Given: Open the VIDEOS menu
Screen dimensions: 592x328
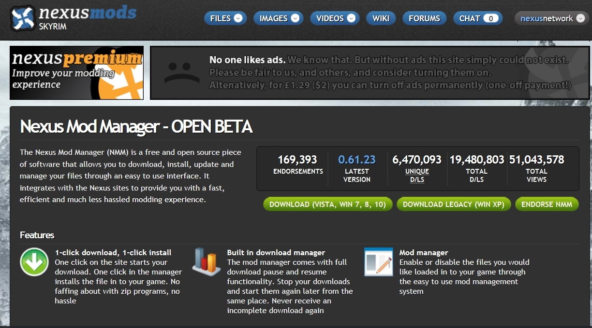Looking at the screenshot, I should pos(335,18).
